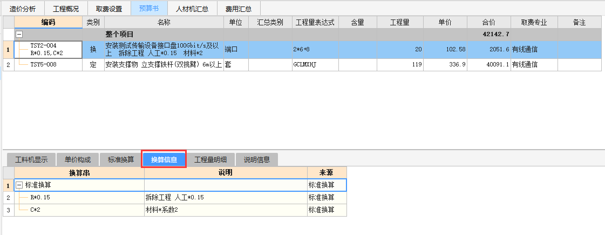Open the 费用汇总 tab
This screenshot has width=605, height=235.
(x=239, y=9)
